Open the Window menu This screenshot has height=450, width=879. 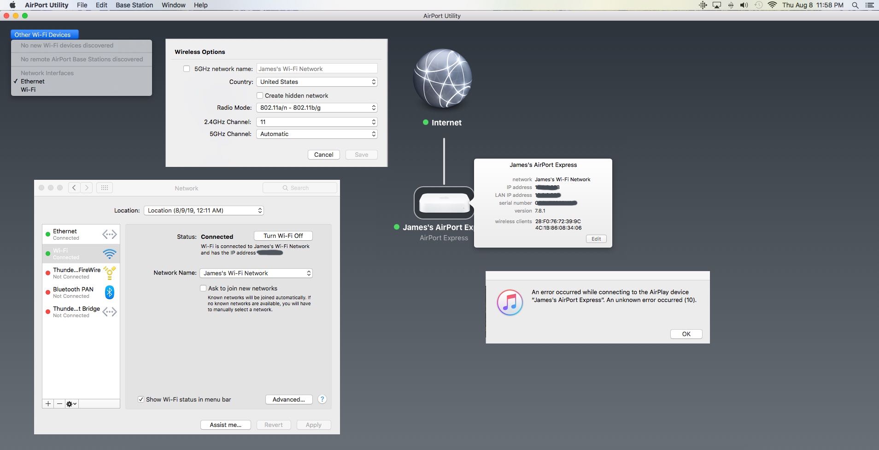173,5
